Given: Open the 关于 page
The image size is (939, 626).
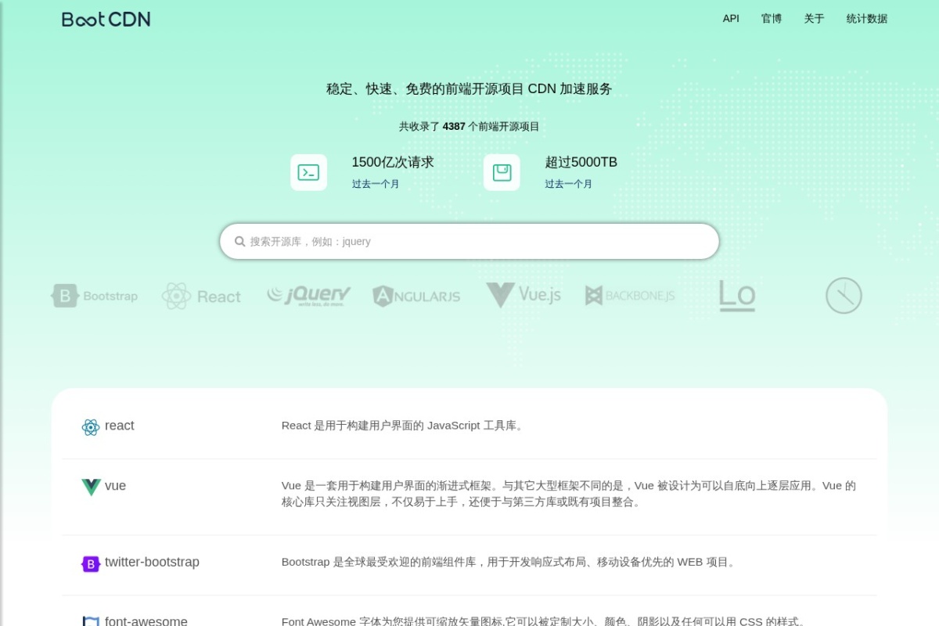Looking at the screenshot, I should pos(814,19).
